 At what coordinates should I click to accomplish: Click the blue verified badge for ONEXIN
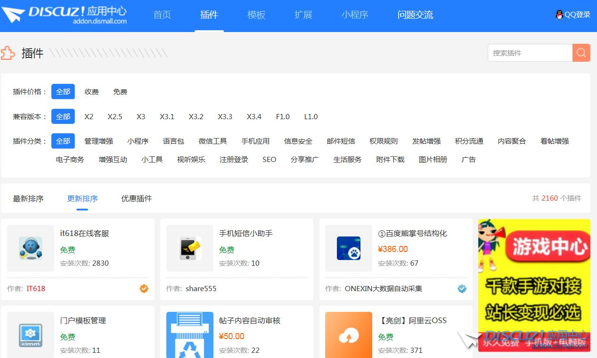tap(462, 288)
